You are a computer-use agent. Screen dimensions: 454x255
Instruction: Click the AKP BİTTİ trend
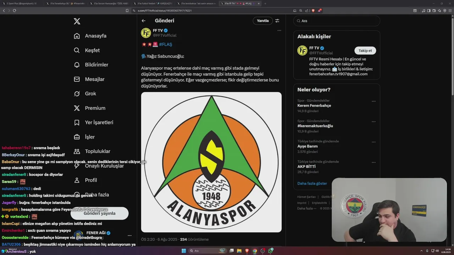point(306,166)
